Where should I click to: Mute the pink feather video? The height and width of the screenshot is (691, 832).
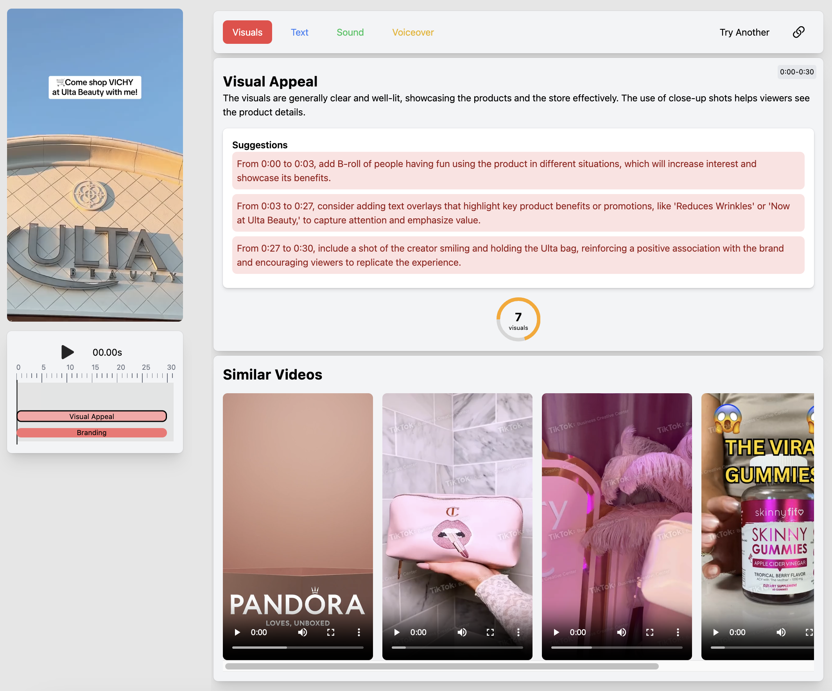tap(622, 632)
